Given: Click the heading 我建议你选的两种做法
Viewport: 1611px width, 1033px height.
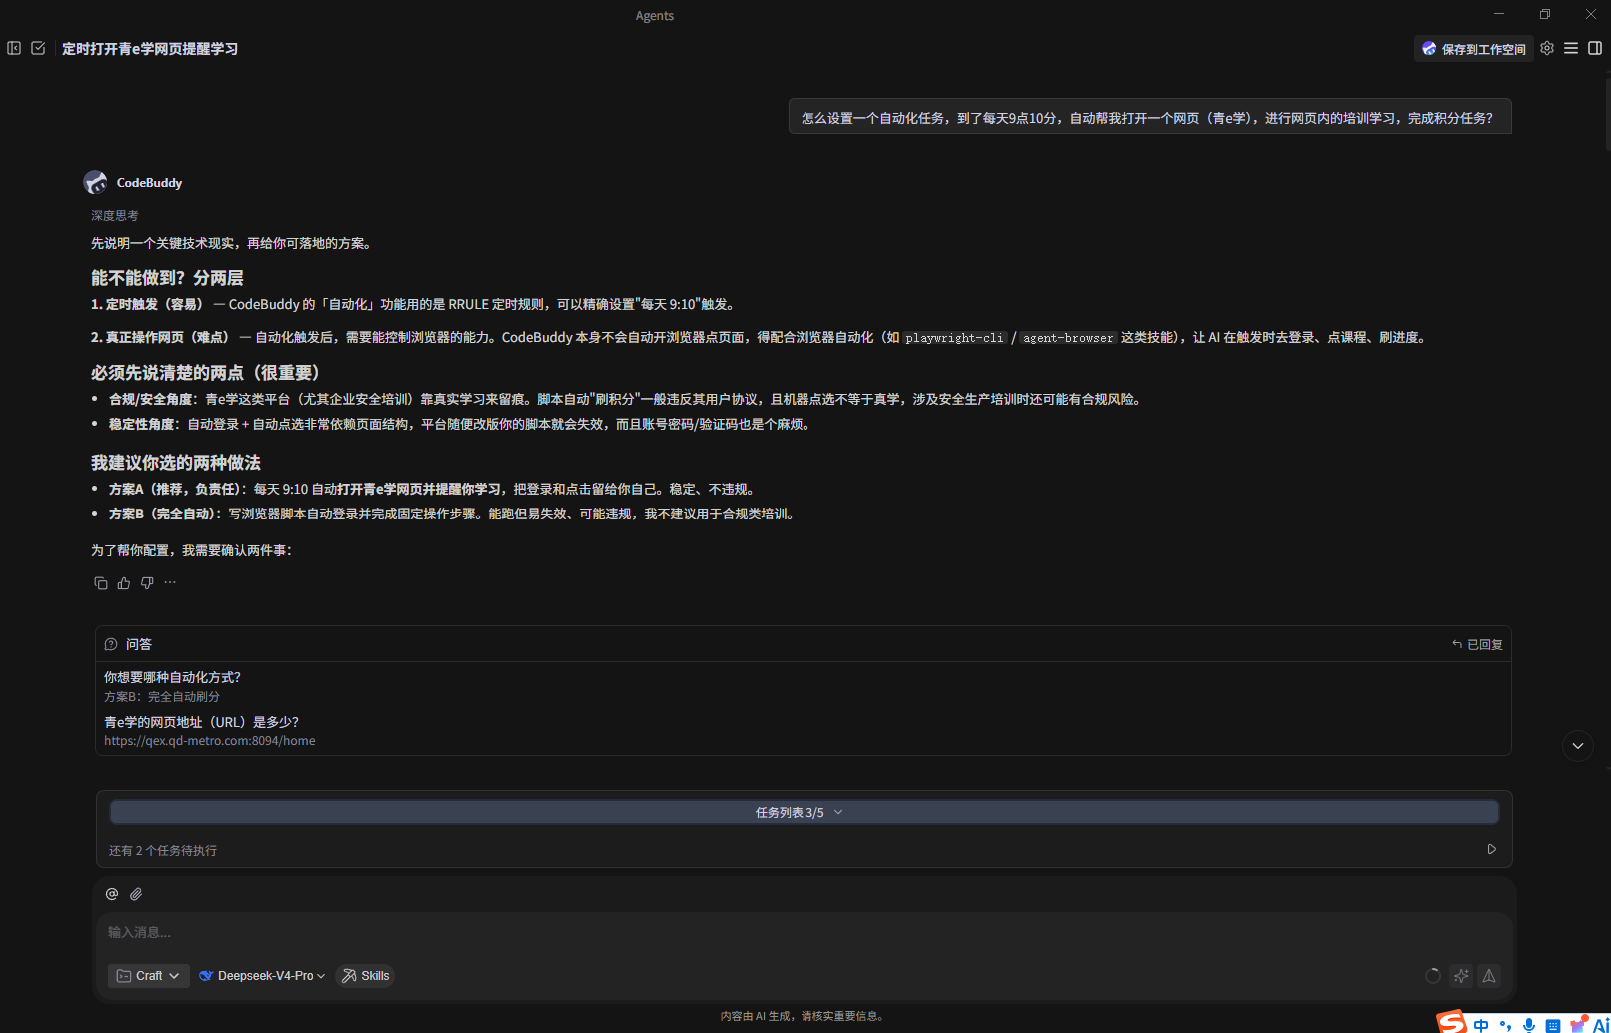Looking at the screenshot, I should coord(176,462).
